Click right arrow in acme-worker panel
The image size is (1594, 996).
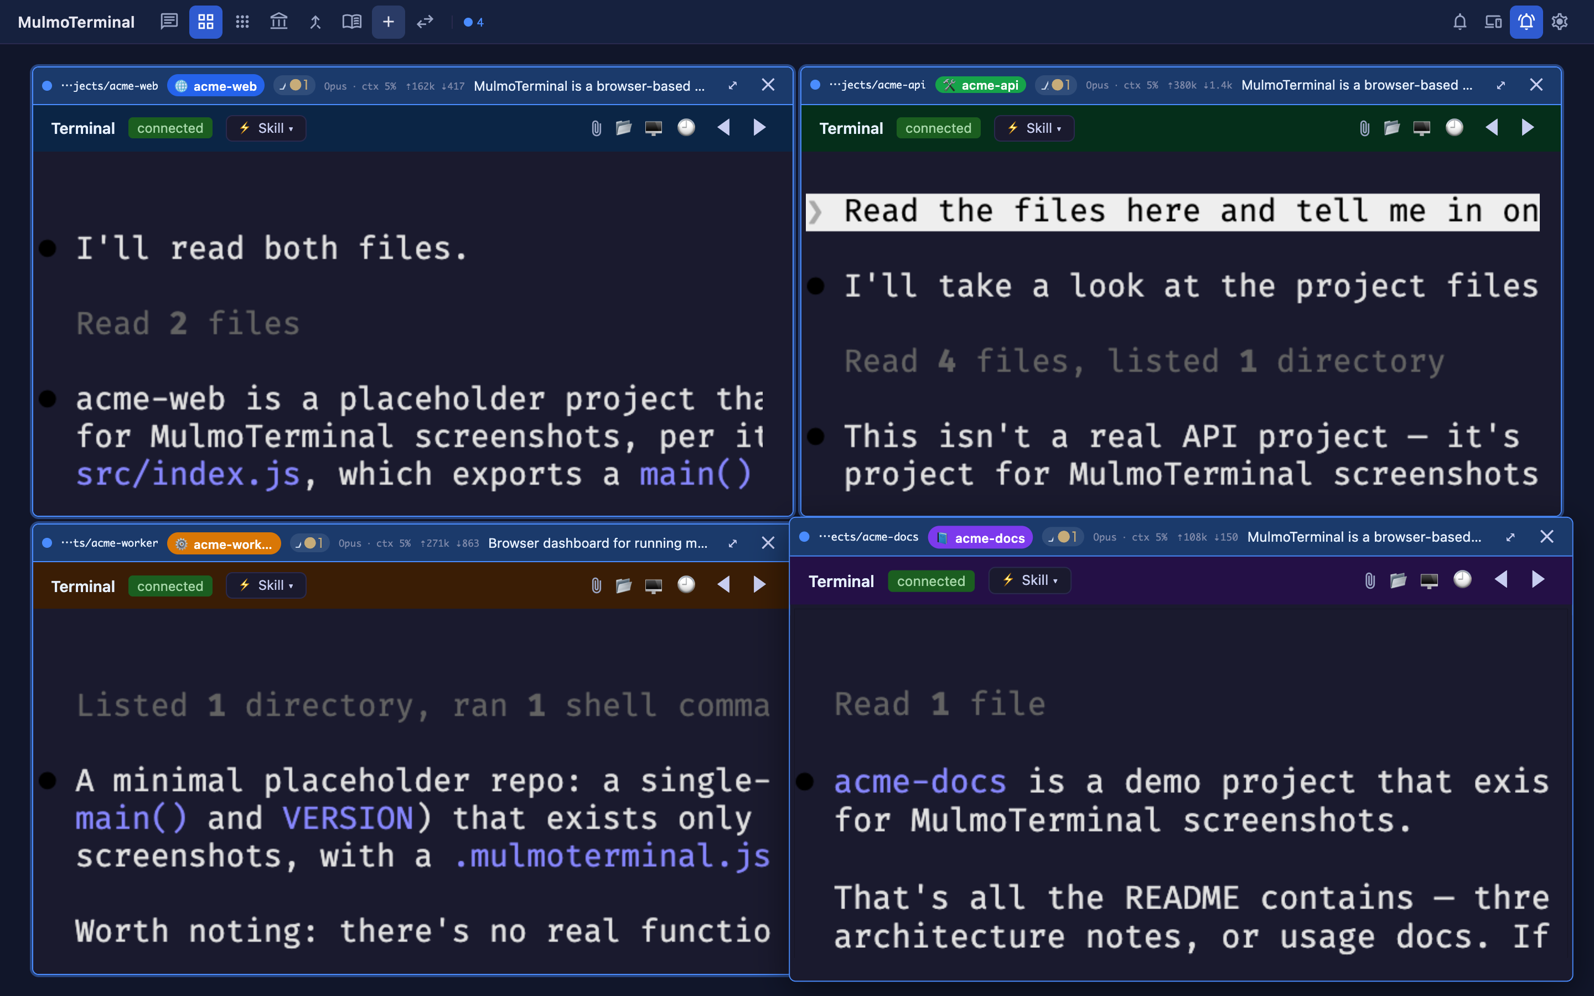coord(759,584)
